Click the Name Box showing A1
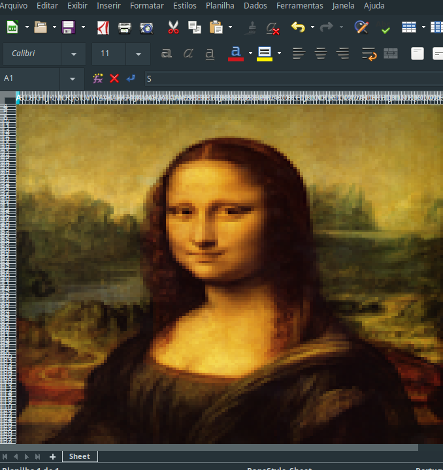Screen dimensions: 443x470 31,78
